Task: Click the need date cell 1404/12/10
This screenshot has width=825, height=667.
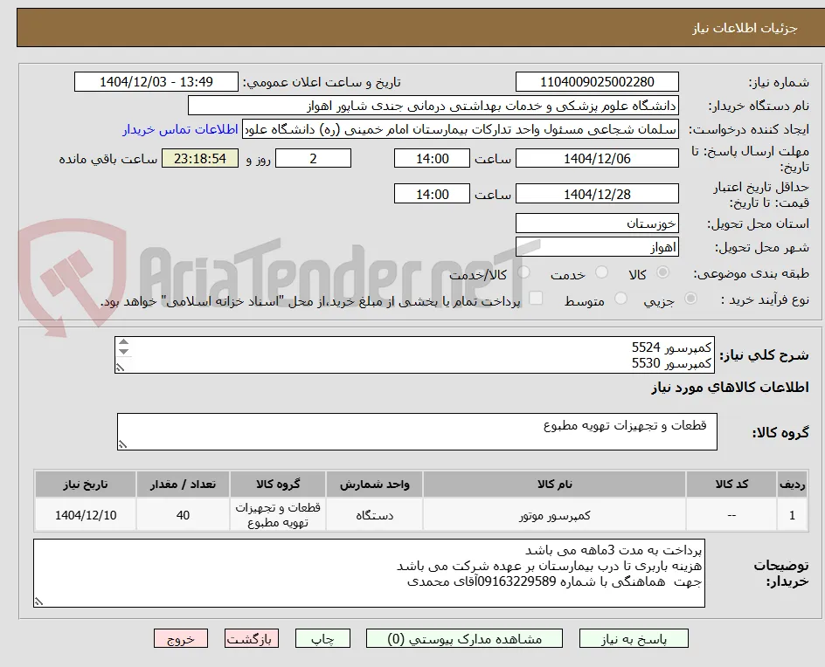Action: pyautogui.click(x=86, y=515)
